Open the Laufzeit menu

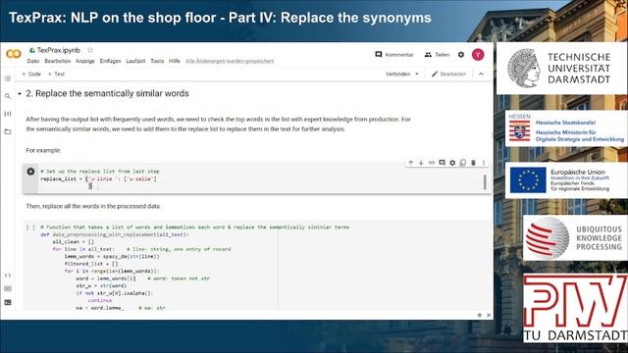point(135,61)
